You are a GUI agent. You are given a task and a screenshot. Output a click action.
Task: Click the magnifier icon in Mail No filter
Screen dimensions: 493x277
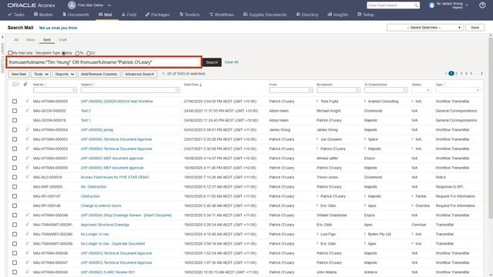point(74,90)
